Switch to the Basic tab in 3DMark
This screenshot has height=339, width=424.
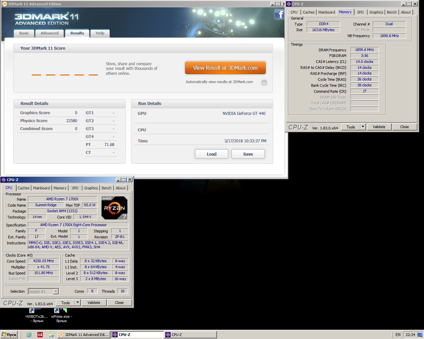click(x=24, y=33)
